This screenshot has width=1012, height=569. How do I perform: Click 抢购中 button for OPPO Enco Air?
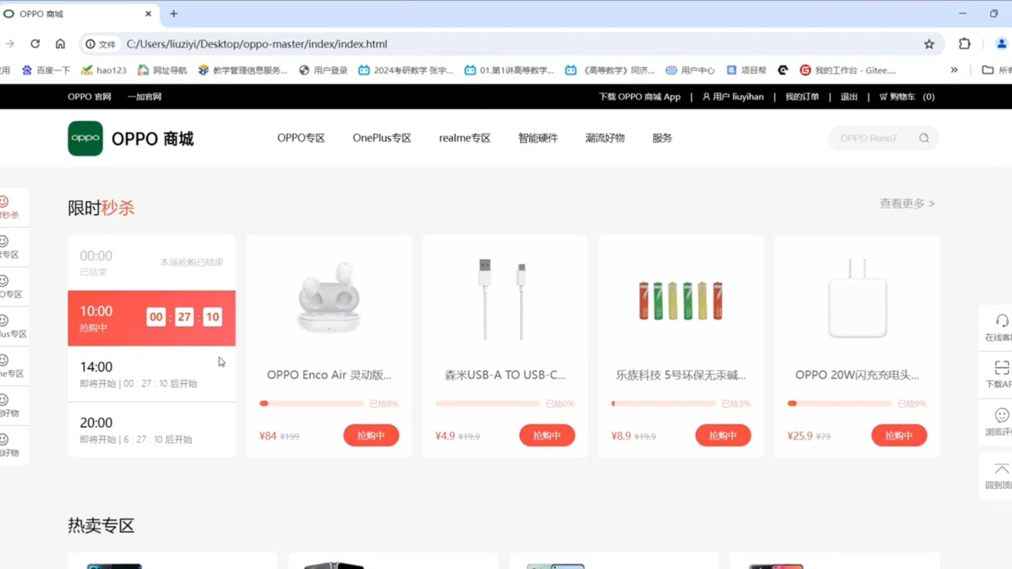(x=371, y=435)
